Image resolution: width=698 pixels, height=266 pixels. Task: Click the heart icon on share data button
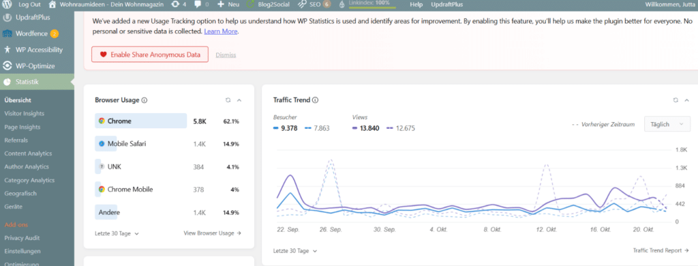click(x=104, y=55)
